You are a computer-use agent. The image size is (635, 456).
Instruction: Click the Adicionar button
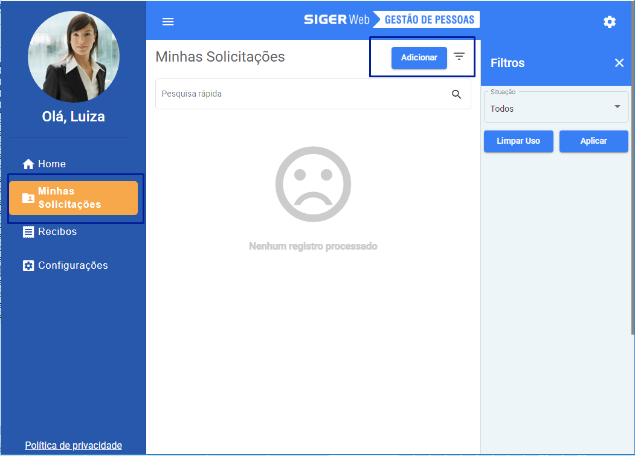[419, 57]
